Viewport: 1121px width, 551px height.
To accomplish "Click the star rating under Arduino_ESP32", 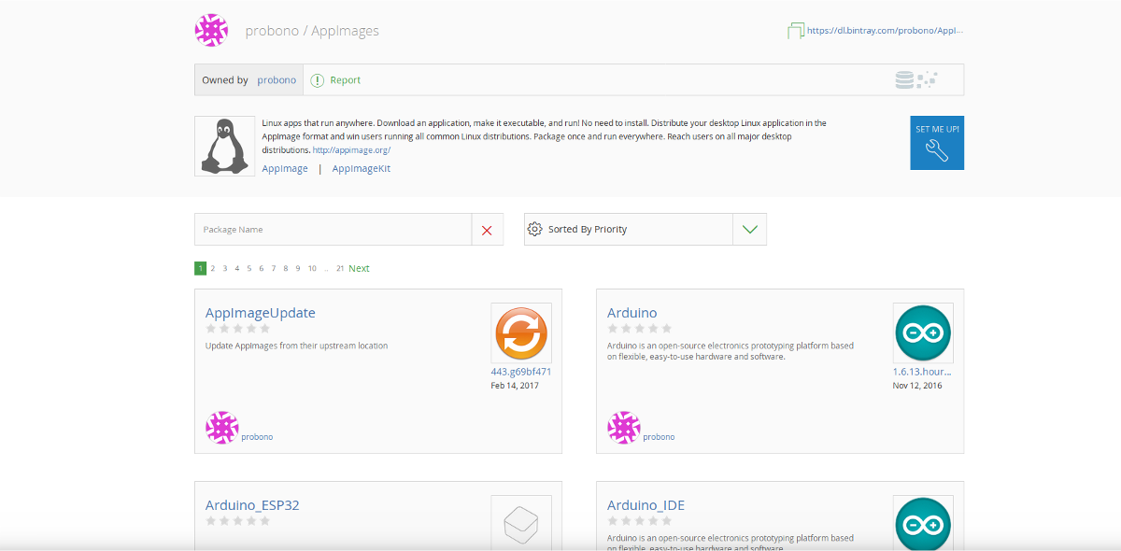I will point(238,521).
